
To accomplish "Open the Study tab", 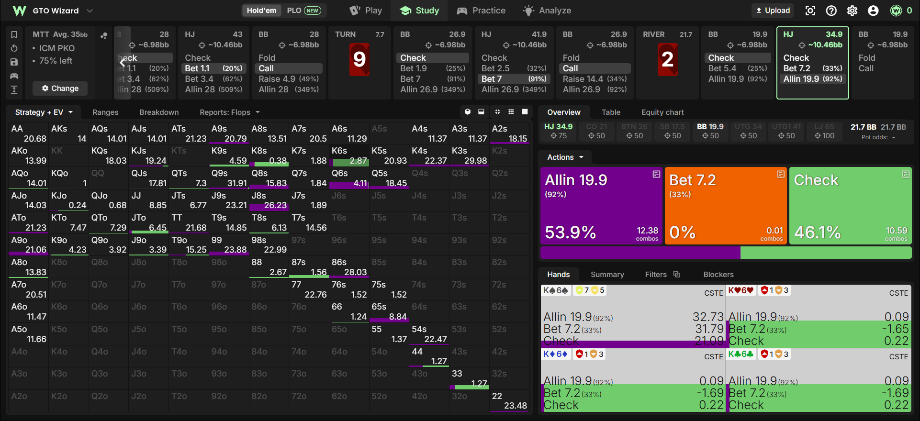I will 419,11.
